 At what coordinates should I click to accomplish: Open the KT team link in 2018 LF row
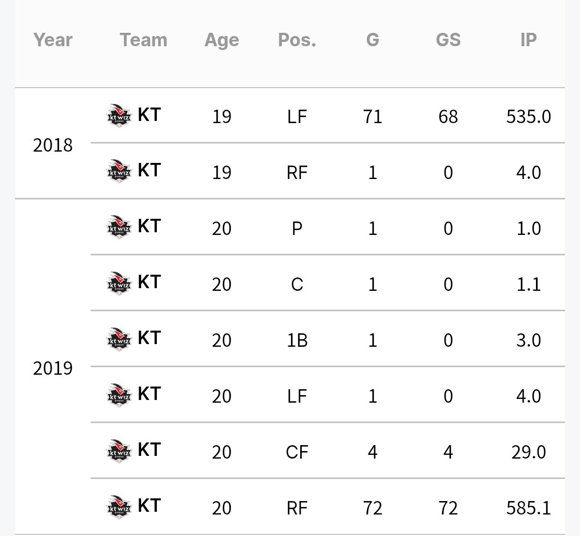(x=149, y=115)
